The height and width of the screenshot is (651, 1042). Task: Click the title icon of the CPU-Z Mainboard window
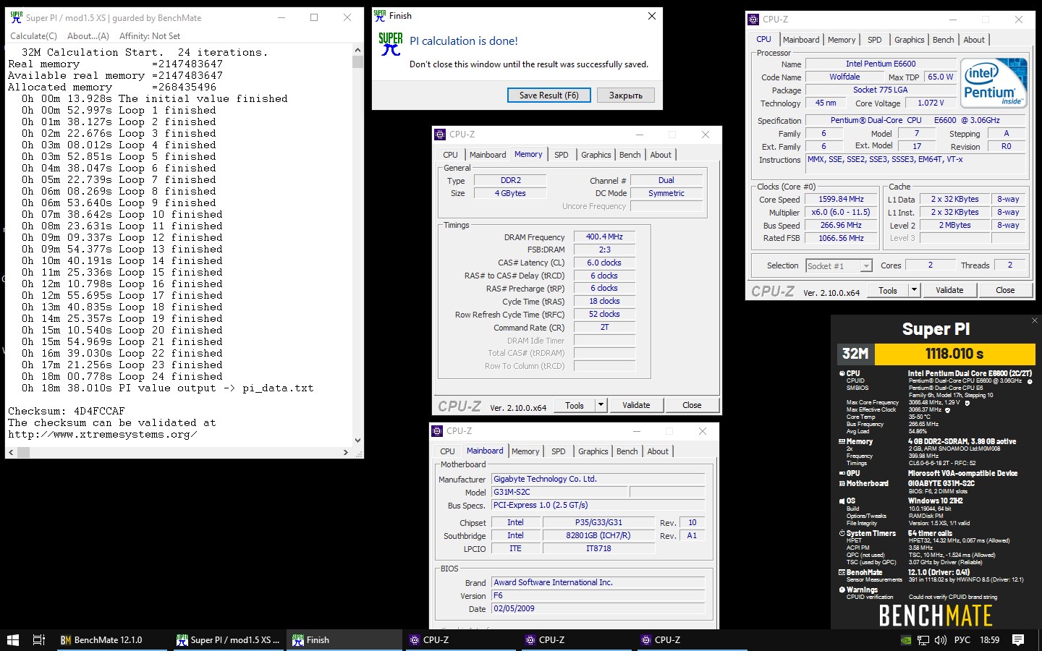click(437, 431)
